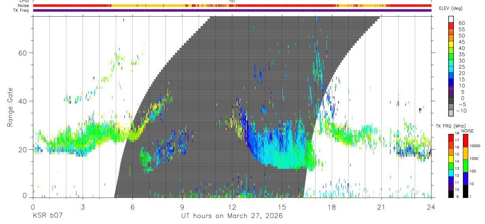Click the horizontal Noise strip along the top

pyautogui.click(x=232, y=6)
